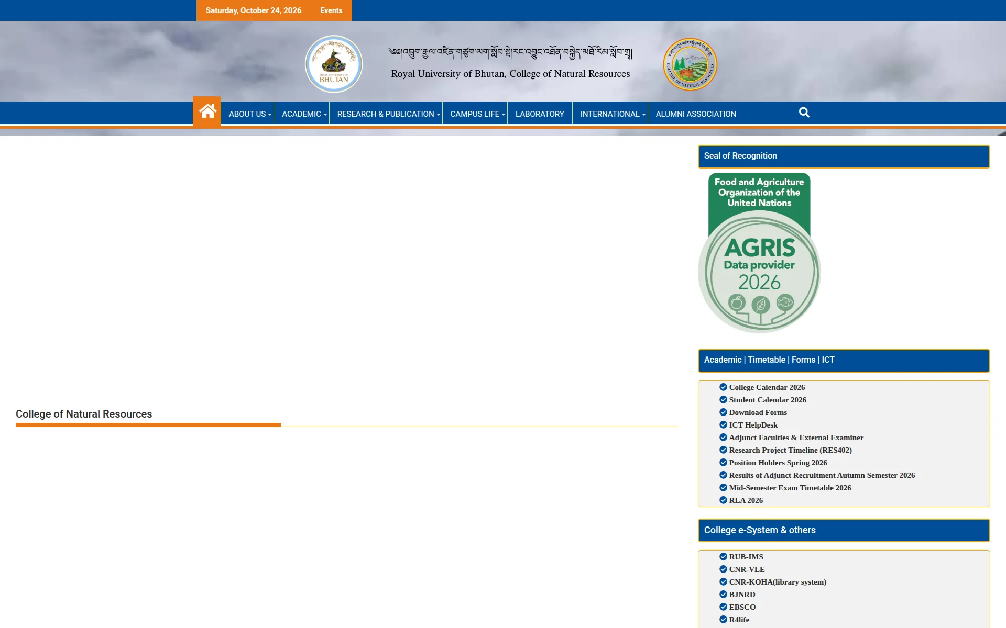Screen dimensions: 1006x628
Task: Open the LABORATORY menu item
Action: tap(540, 114)
